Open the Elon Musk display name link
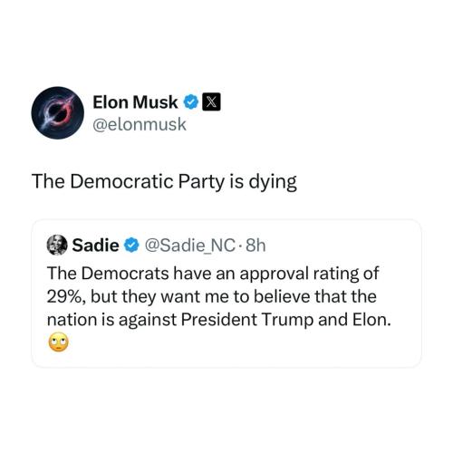Screen dimensions: 453x453 pos(135,102)
